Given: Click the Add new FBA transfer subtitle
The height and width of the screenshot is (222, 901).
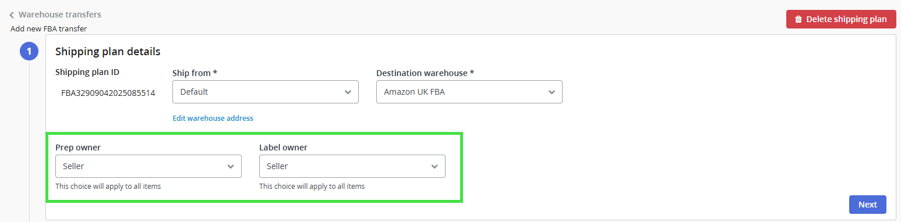Looking at the screenshot, I should click(49, 28).
